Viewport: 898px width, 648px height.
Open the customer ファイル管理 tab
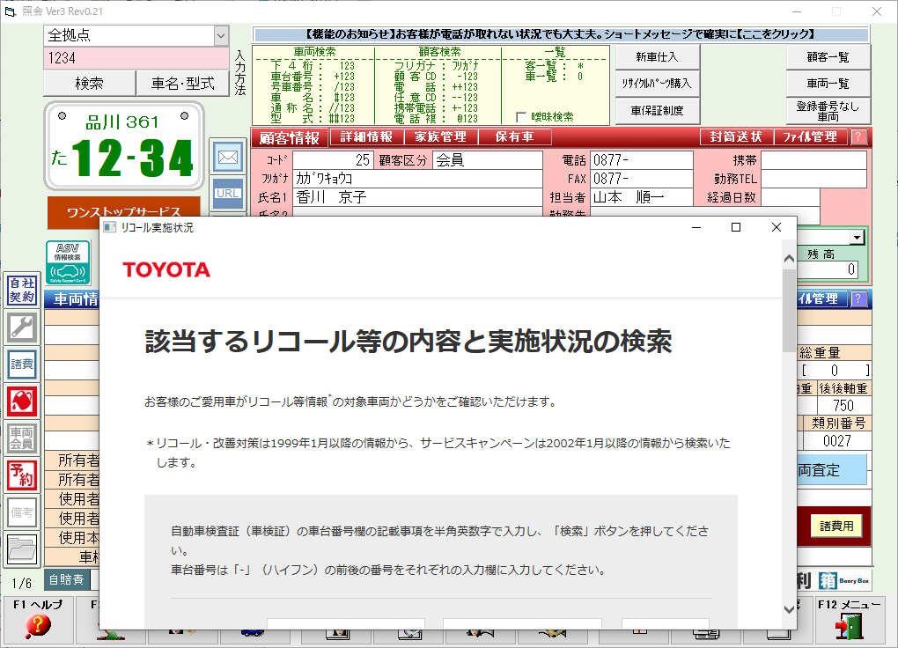click(x=810, y=137)
